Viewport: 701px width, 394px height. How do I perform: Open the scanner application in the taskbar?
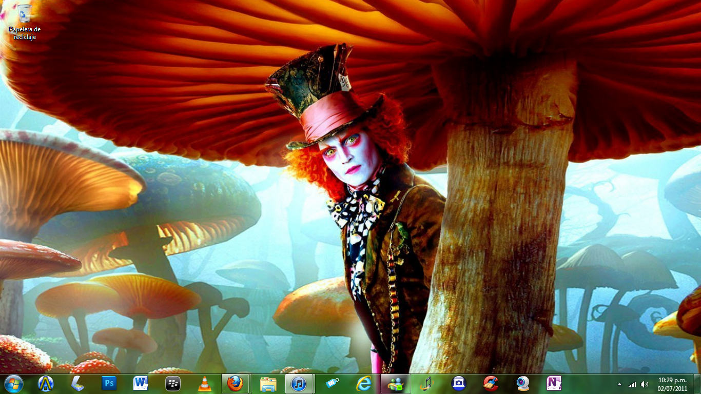77,383
